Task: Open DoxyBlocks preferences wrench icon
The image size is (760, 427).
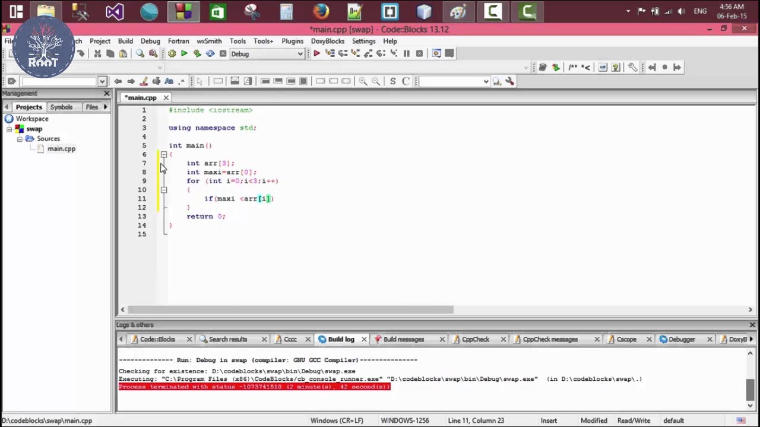Action: 632,67
